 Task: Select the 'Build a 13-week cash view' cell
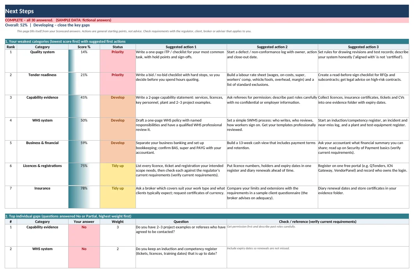click(272, 151)
